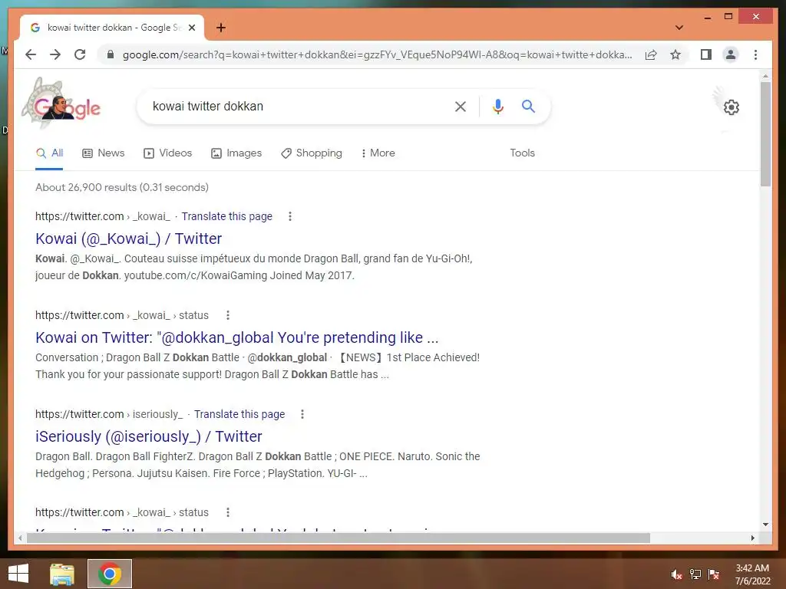This screenshot has height=589, width=786.
Task: Select the All results tab
Action: point(49,153)
